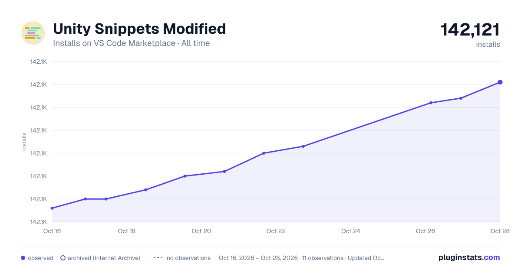Click the 142,121 installs total
Image resolution: width=521 pixels, height=273 pixels.
point(470,30)
